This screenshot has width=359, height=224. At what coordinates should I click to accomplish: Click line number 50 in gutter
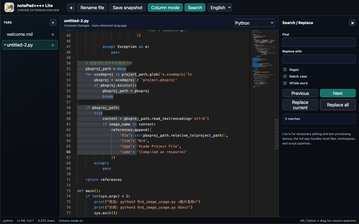[x=68, y=63]
